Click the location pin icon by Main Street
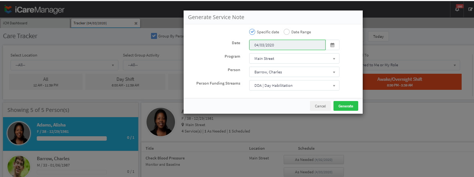Image resolution: width=474 pixels, height=177 pixels. tap(183, 125)
